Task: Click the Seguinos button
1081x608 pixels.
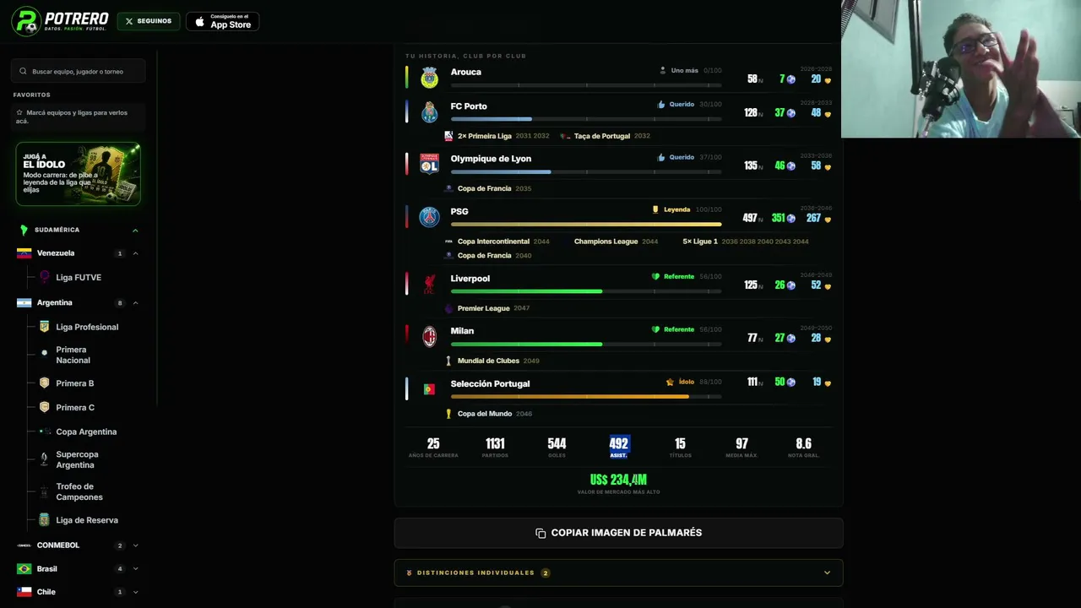Action: (x=148, y=21)
